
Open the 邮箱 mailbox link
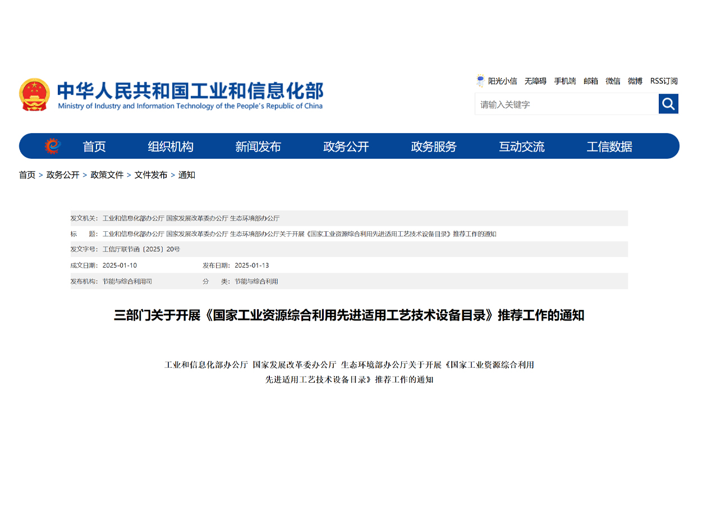[591, 81]
